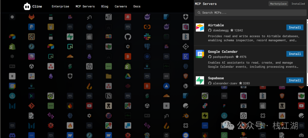Screen dimensions: 308x138
Task: Click the Cline robot logo in the header
Action: click(27, 7)
